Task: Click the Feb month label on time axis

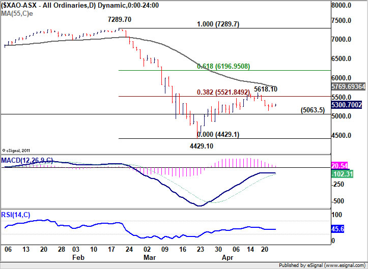Action: pyautogui.click(x=78, y=257)
